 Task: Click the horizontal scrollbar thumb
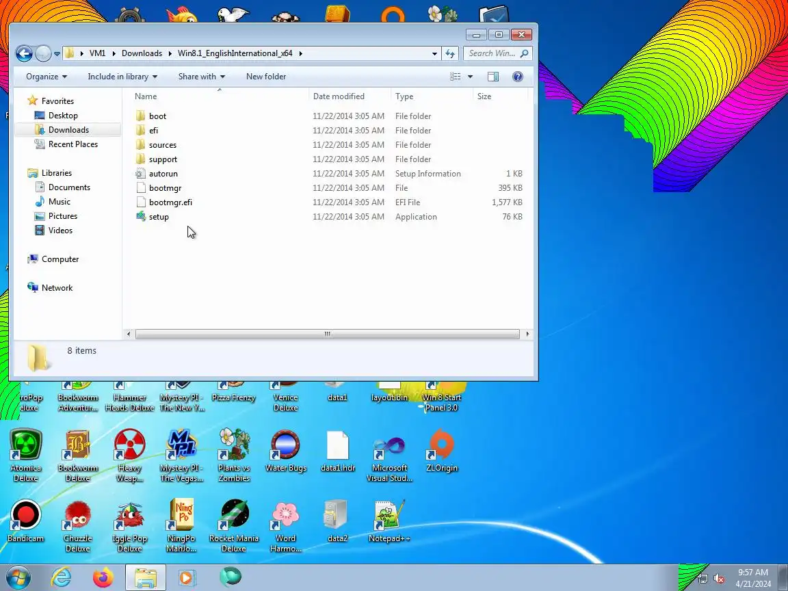(x=327, y=334)
